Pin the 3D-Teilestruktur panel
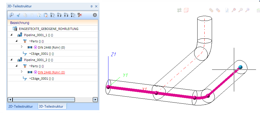Viewport: 260px width, 113px height. pos(91,6)
